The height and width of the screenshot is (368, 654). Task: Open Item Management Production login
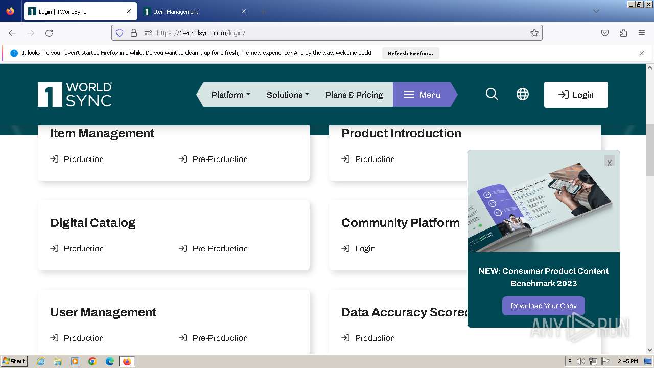coord(77,159)
